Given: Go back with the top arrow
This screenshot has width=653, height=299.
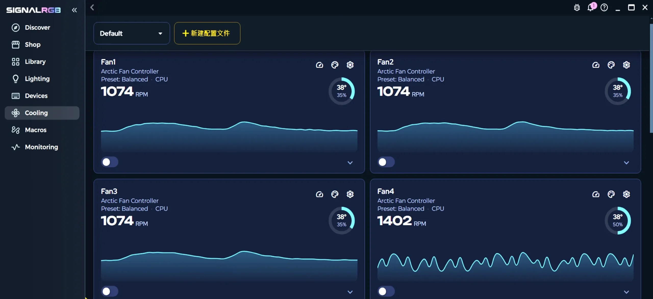Looking at the screenshot, I should tap(92, 7).
